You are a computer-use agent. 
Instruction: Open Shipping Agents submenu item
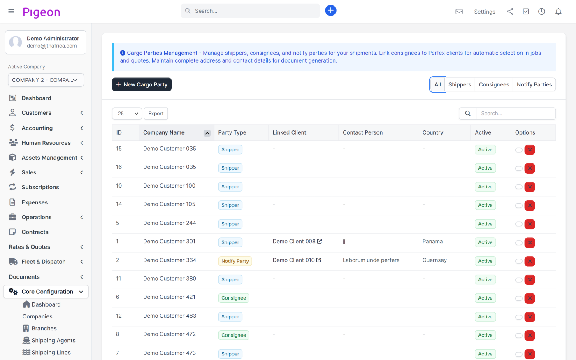pos(49,340)
